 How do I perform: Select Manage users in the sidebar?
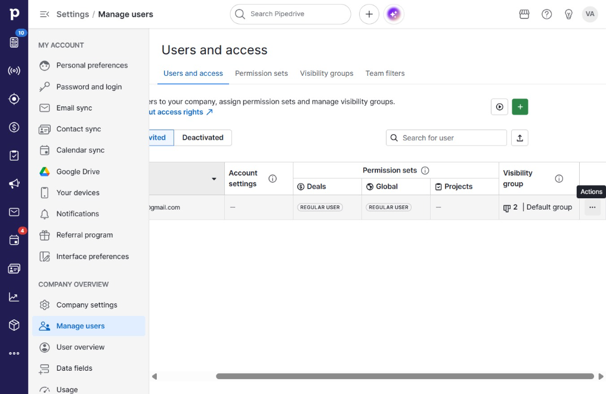(89, 326)
